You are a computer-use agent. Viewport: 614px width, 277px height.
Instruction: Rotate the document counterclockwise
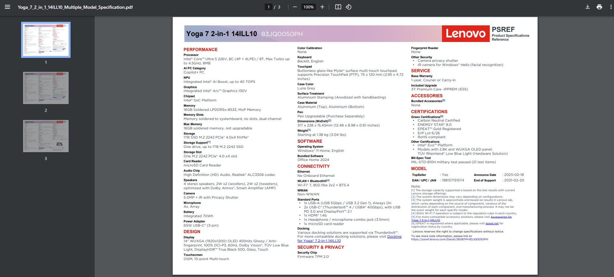pos(348,7)
